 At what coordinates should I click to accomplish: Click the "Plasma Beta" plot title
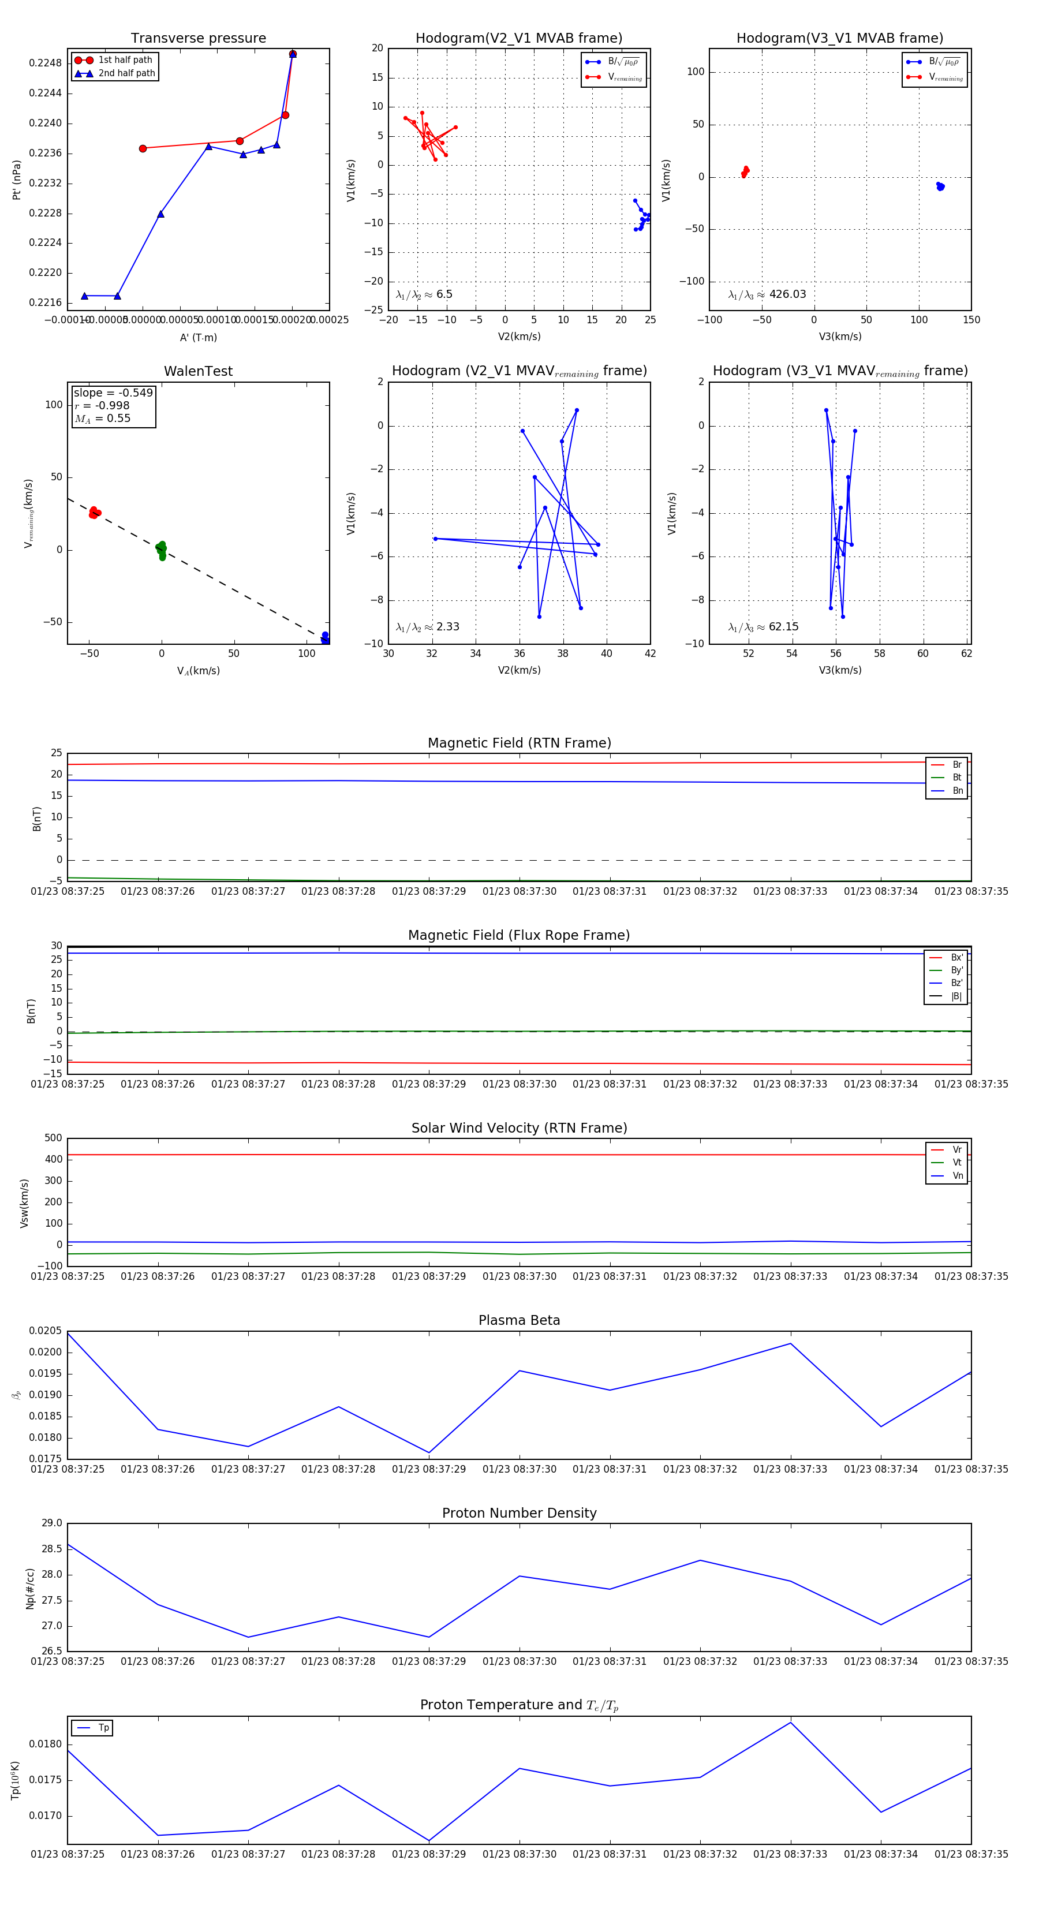click(519, 1321)
